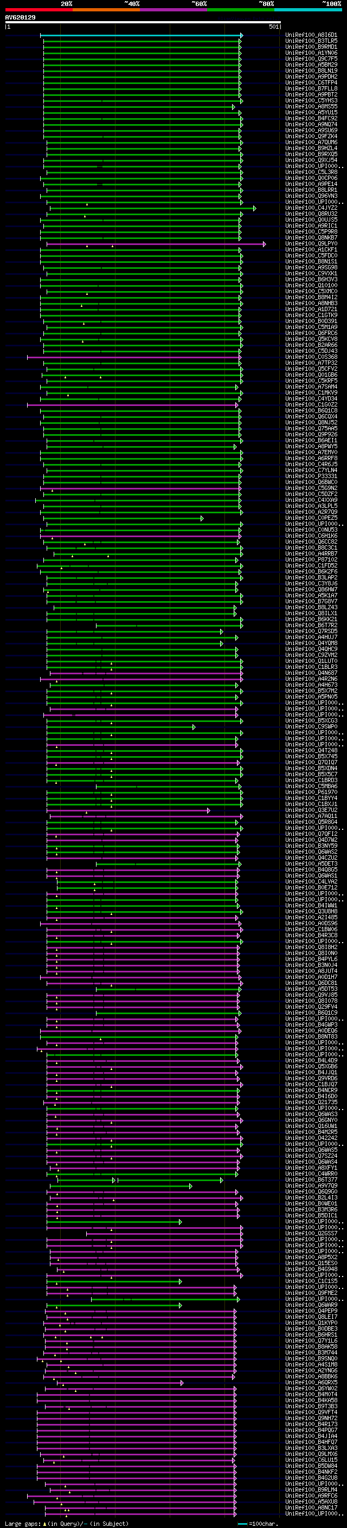Select hit UniRef100_Q6DC81
347x1528 pixels.
pyautogui.click(x=311, y=983)
